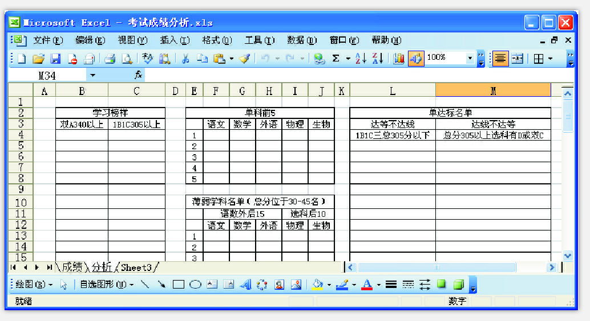Insert WordArt from the drawing toolbar
590x321 pixels.
click(x=245, y=284)
